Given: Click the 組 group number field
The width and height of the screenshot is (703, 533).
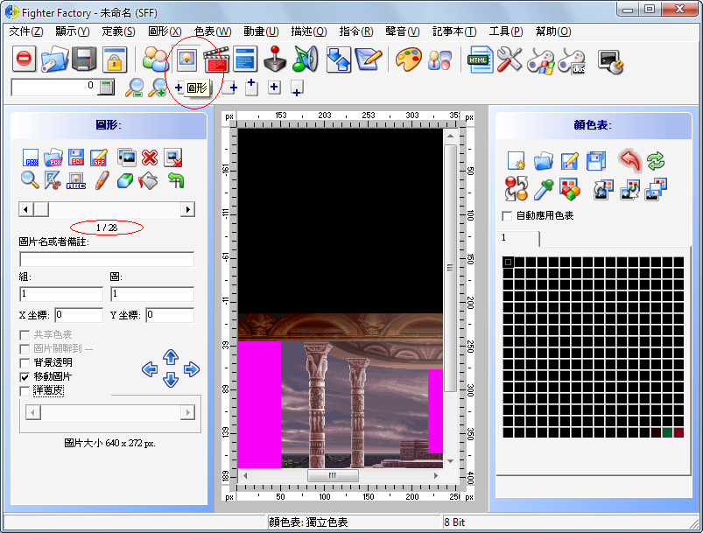Looking at the screenshot, I should point(61,294).
